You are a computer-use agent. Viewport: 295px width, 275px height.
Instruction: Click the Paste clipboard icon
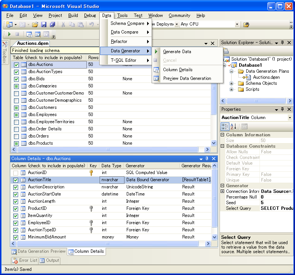81,24
